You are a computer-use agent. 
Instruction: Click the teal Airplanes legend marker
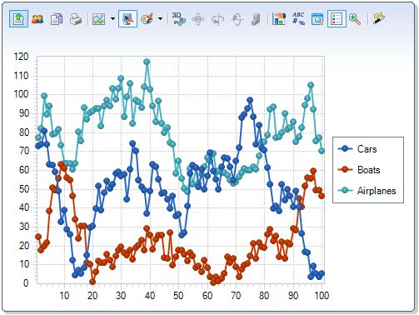click(x=345, y=191)
